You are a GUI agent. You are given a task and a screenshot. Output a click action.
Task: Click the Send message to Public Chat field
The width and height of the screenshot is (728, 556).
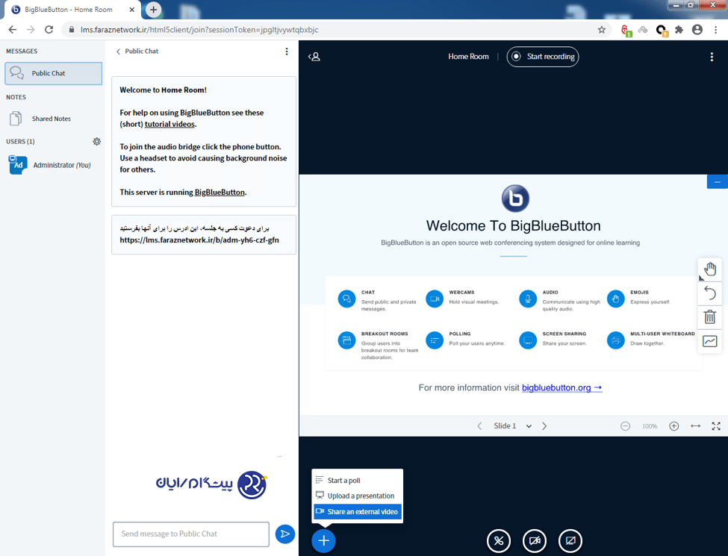pyautogui.click(x=191, y=534)
